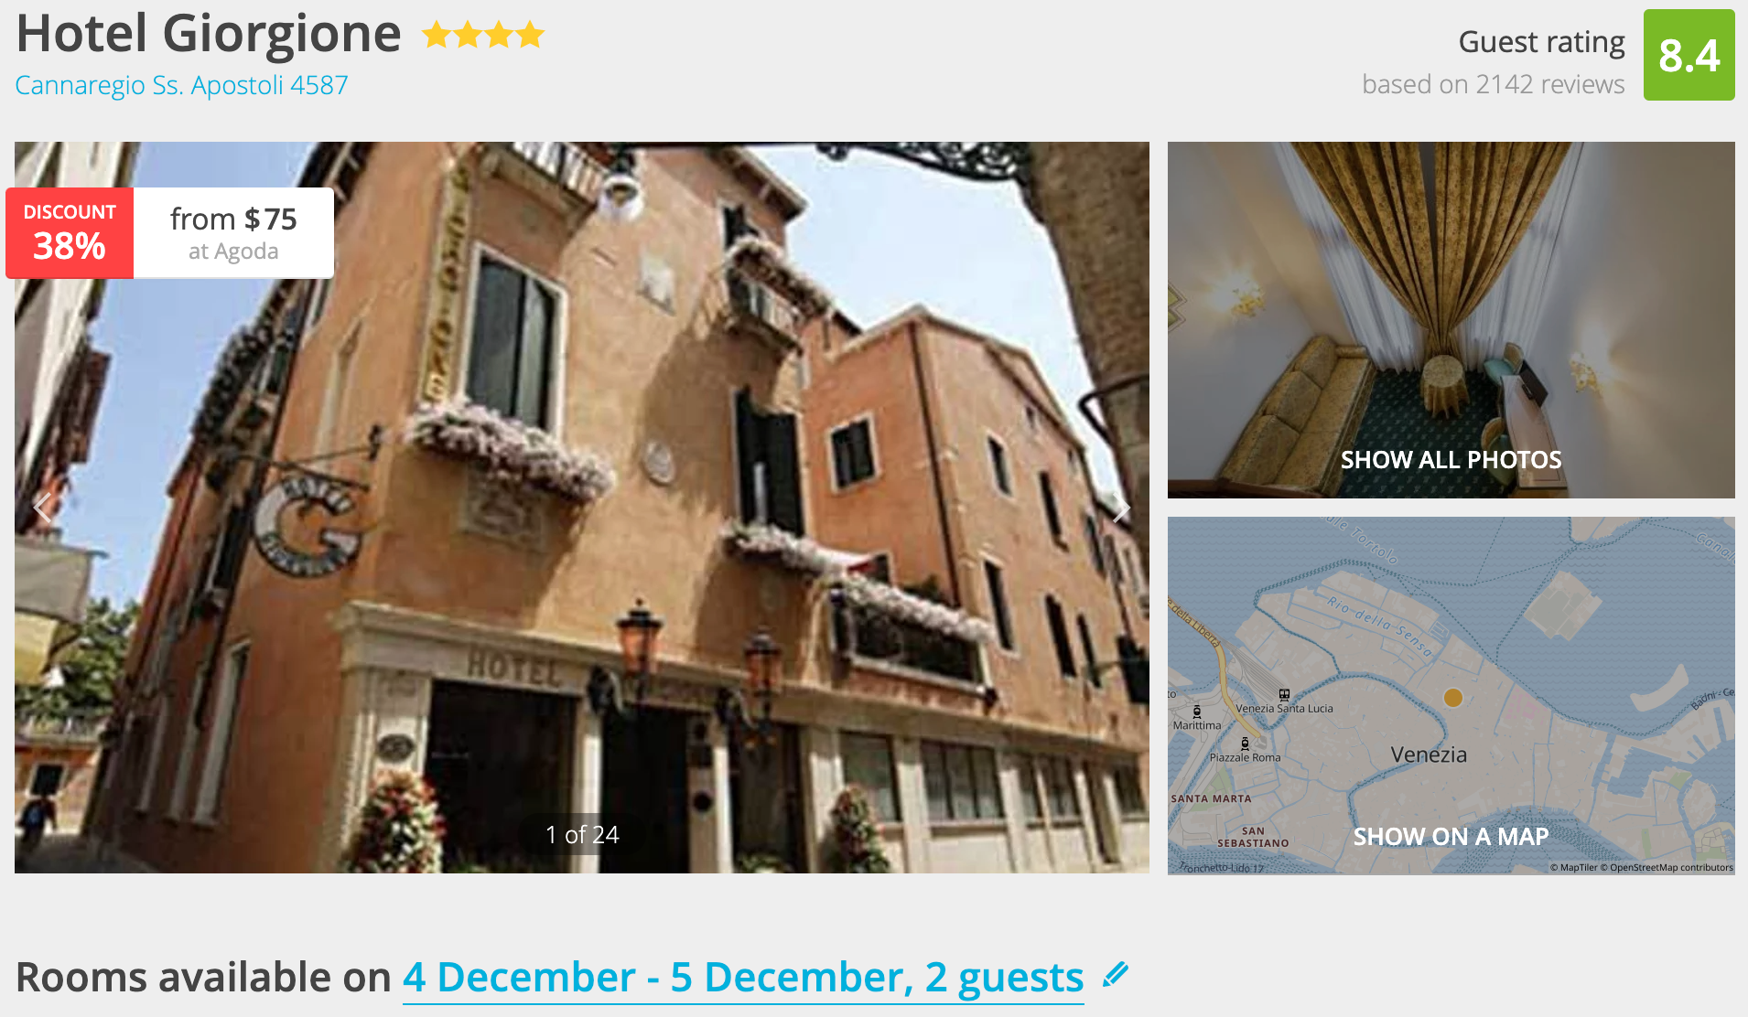This screenshot has width=1748, height=1017.
Task: Click the 1 of 24 photo counter
Action: pos(582,835)
